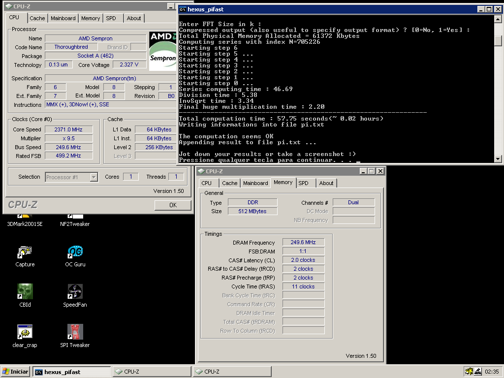The image size is (504, 378).
Task: Click Cycle Time 11 clocks value
Action: 303,287
